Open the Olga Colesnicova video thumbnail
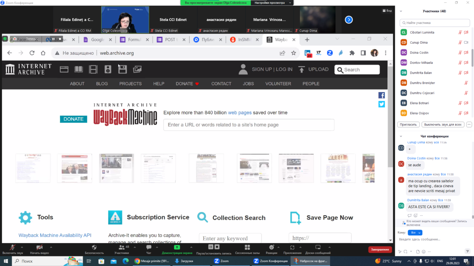Screen dimensions: 474x266 point(125,20)
